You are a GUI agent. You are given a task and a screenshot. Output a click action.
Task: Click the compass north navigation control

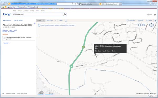(151, 25)
